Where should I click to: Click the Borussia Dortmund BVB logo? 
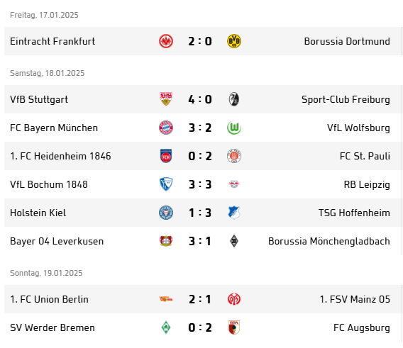click(234, 41)
